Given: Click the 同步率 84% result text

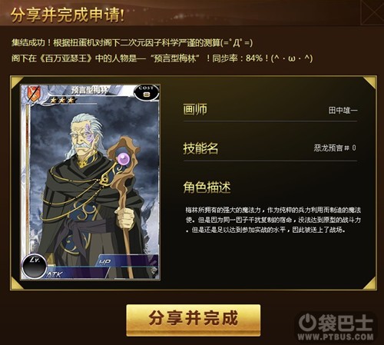Looking at the screenshot, I should 240,58.
